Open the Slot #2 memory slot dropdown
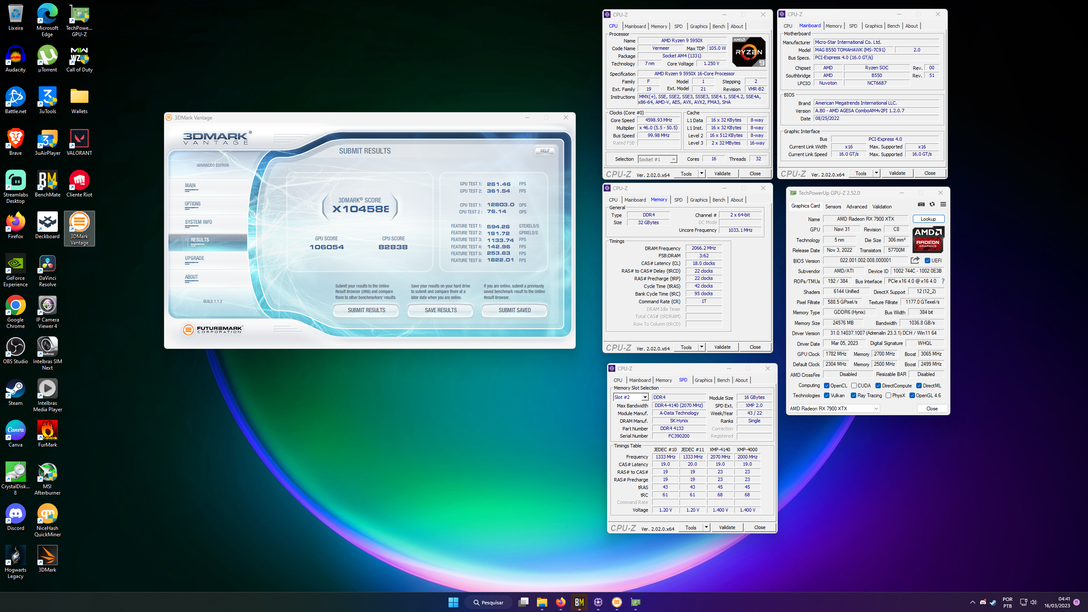 (631, 397)
